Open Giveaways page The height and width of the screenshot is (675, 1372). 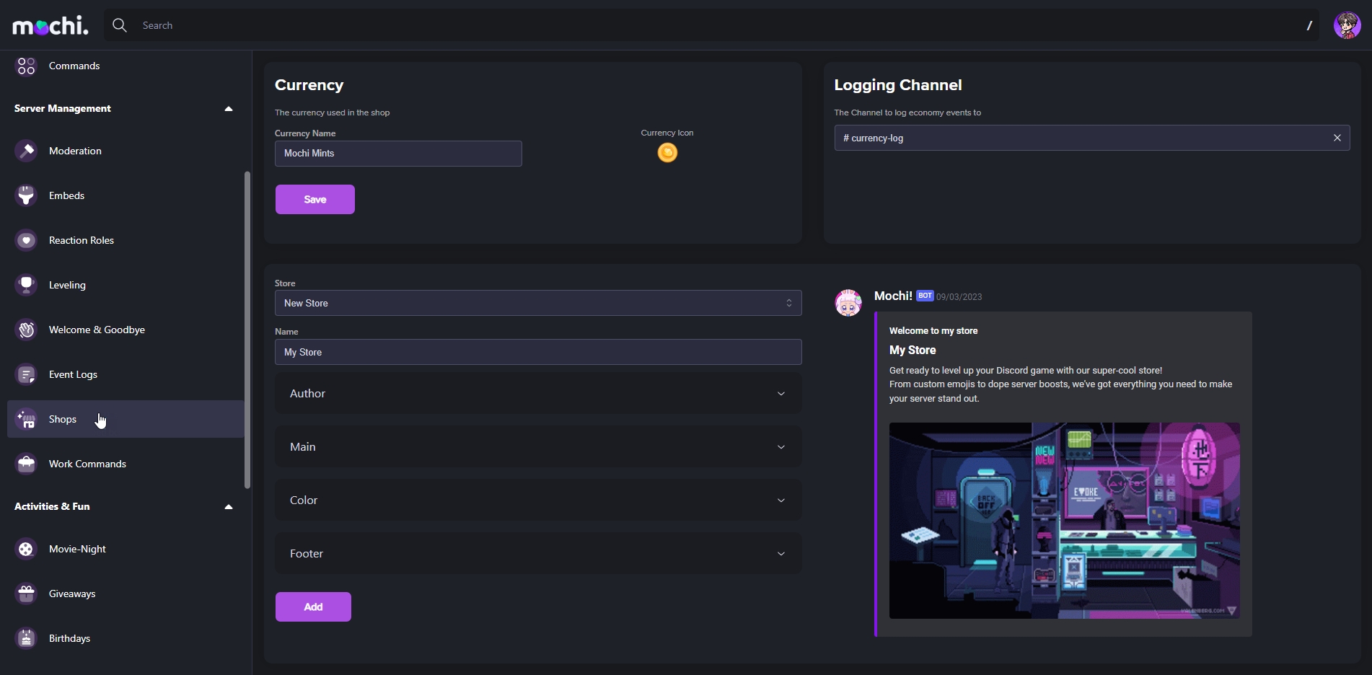point(72,594)
